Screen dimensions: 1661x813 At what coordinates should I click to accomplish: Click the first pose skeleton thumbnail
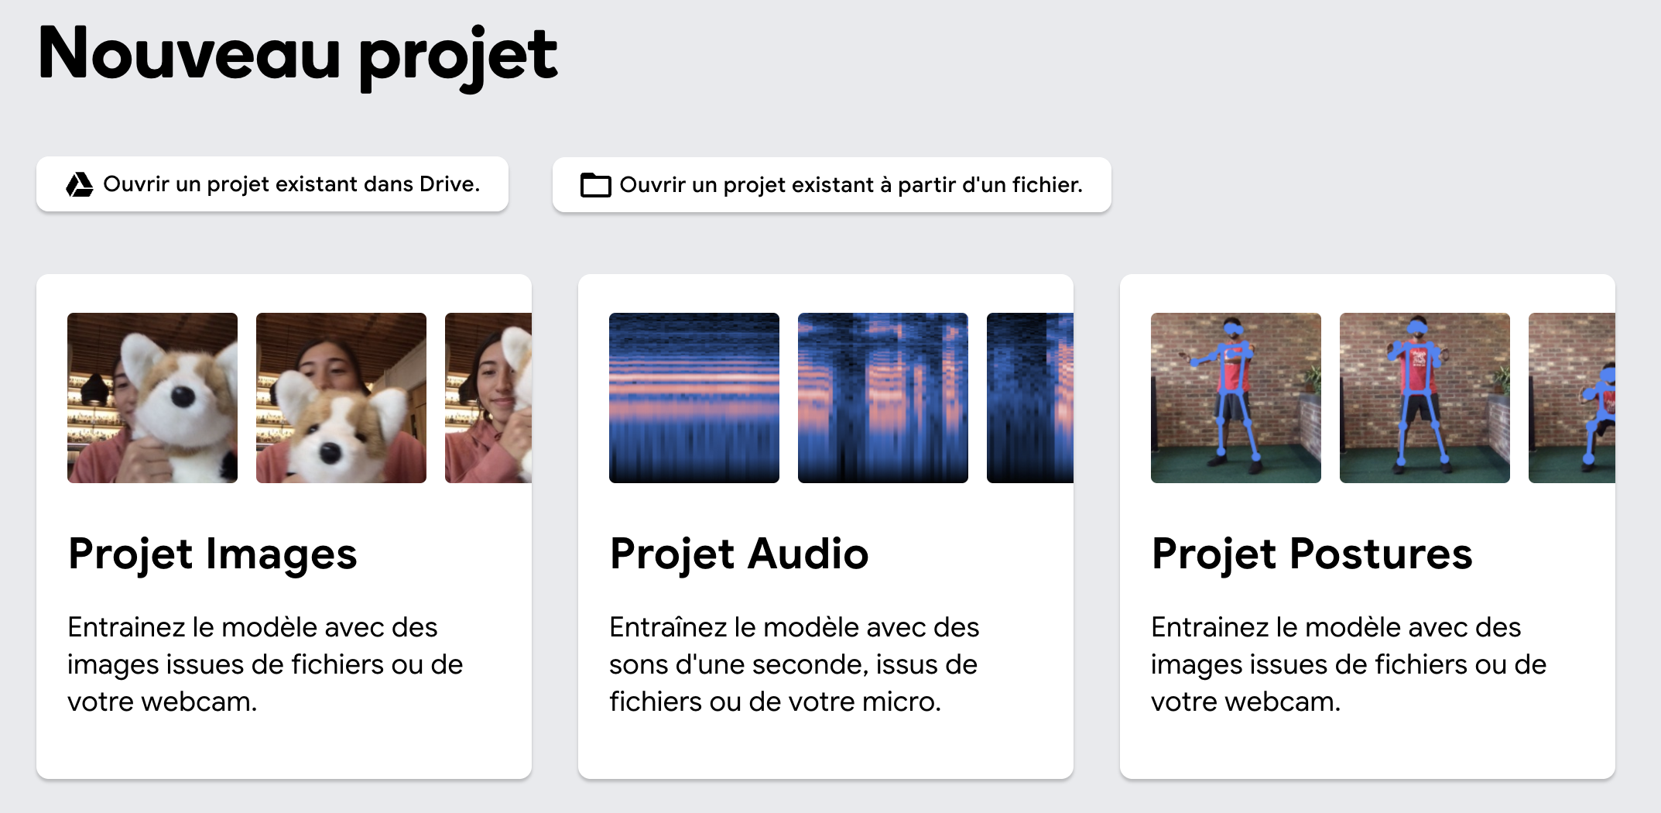[x=1236, y=398]
